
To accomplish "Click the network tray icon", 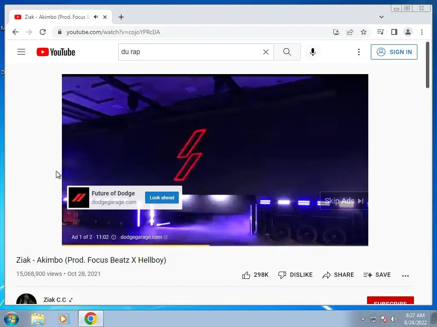I will point(373,319).
